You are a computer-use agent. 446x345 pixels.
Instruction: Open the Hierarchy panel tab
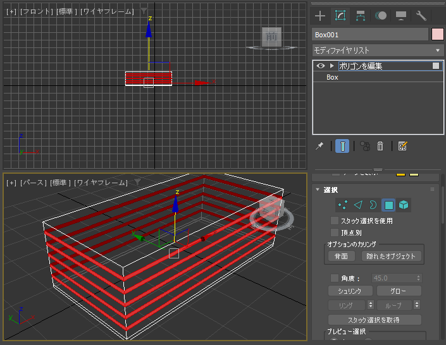click(361, 16)
